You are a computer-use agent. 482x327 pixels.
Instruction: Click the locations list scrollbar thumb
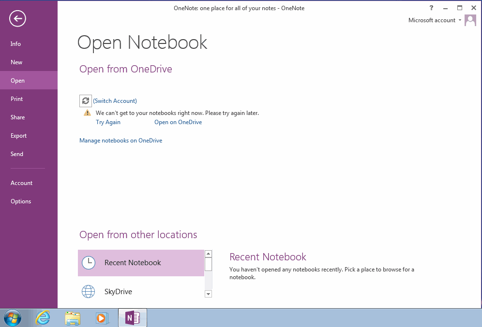[x=208, y=264]
